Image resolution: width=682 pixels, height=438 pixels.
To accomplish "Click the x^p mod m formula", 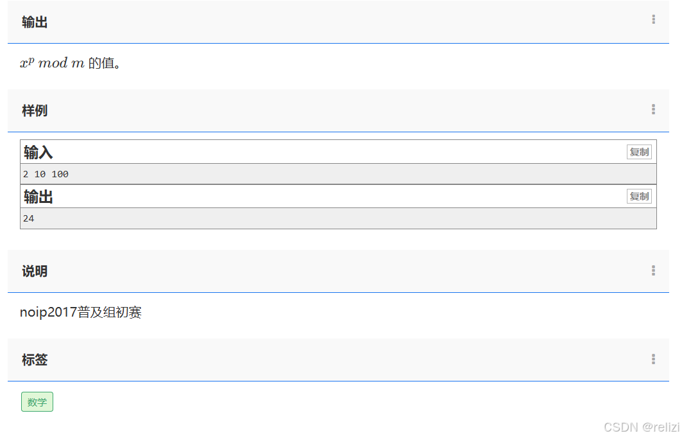I will click(52, 63).
